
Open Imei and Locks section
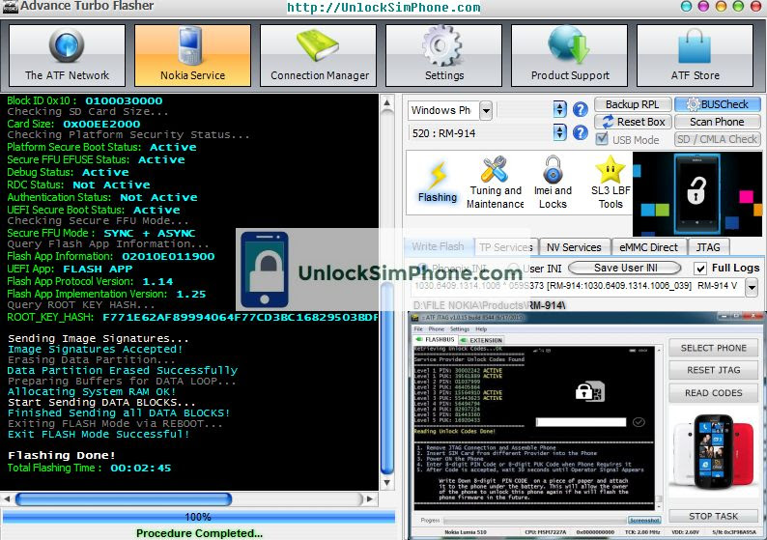pos(553,183)
